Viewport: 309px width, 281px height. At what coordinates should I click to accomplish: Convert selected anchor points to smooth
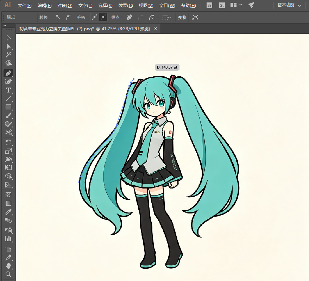[x=68, y=17]
